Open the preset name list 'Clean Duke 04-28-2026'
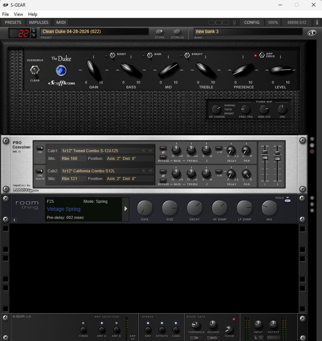 coord(94,31)
